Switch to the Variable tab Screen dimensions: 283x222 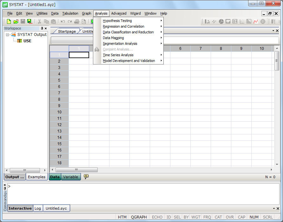click(70, 177)
